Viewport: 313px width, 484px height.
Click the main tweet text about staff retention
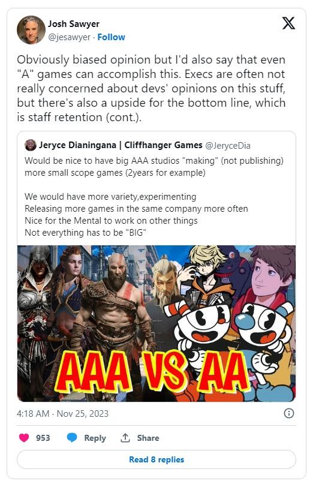pyautogui.click(x=151, y=89)
